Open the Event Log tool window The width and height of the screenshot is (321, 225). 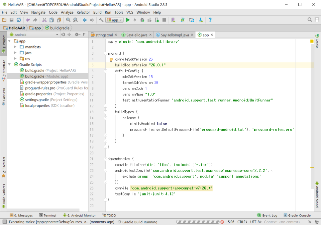[x=267, y=215]
